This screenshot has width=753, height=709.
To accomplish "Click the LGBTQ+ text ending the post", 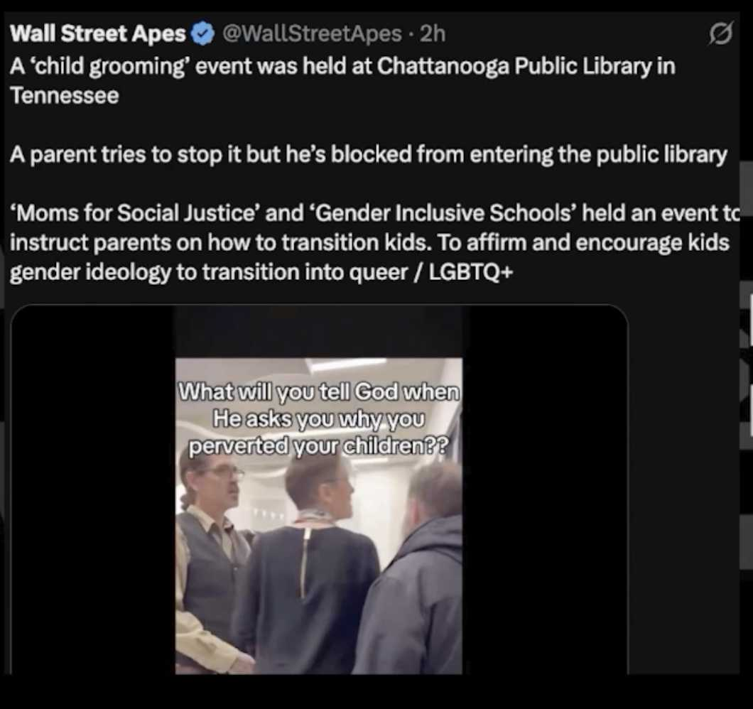I will (x=470, y=272).
